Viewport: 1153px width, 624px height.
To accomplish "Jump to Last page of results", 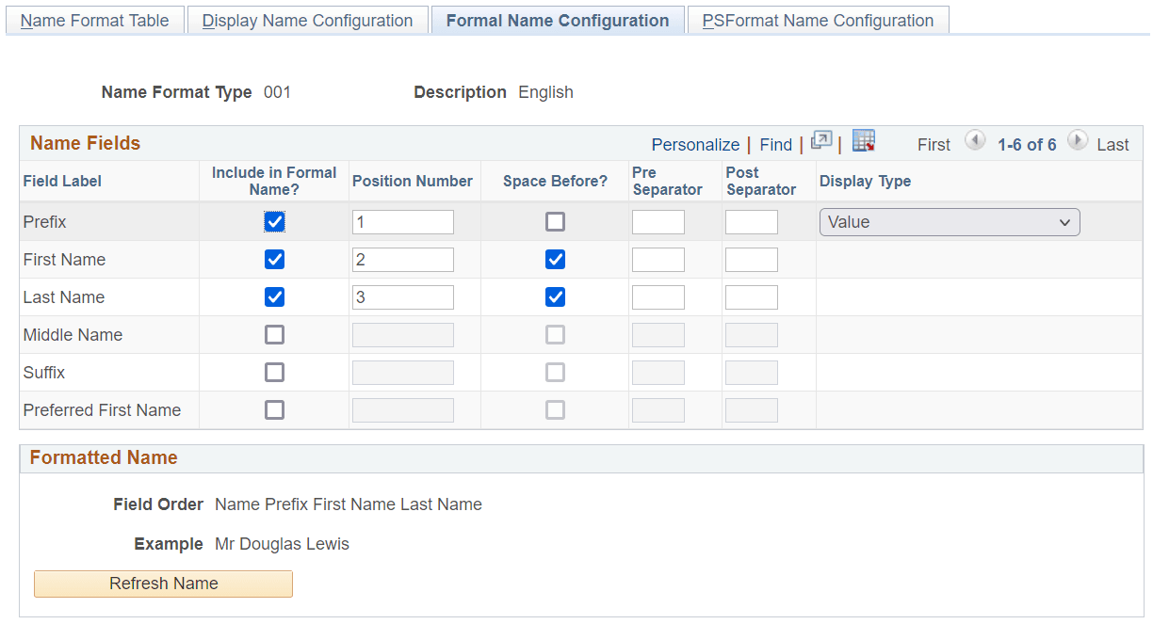I will coord(1112,144).
